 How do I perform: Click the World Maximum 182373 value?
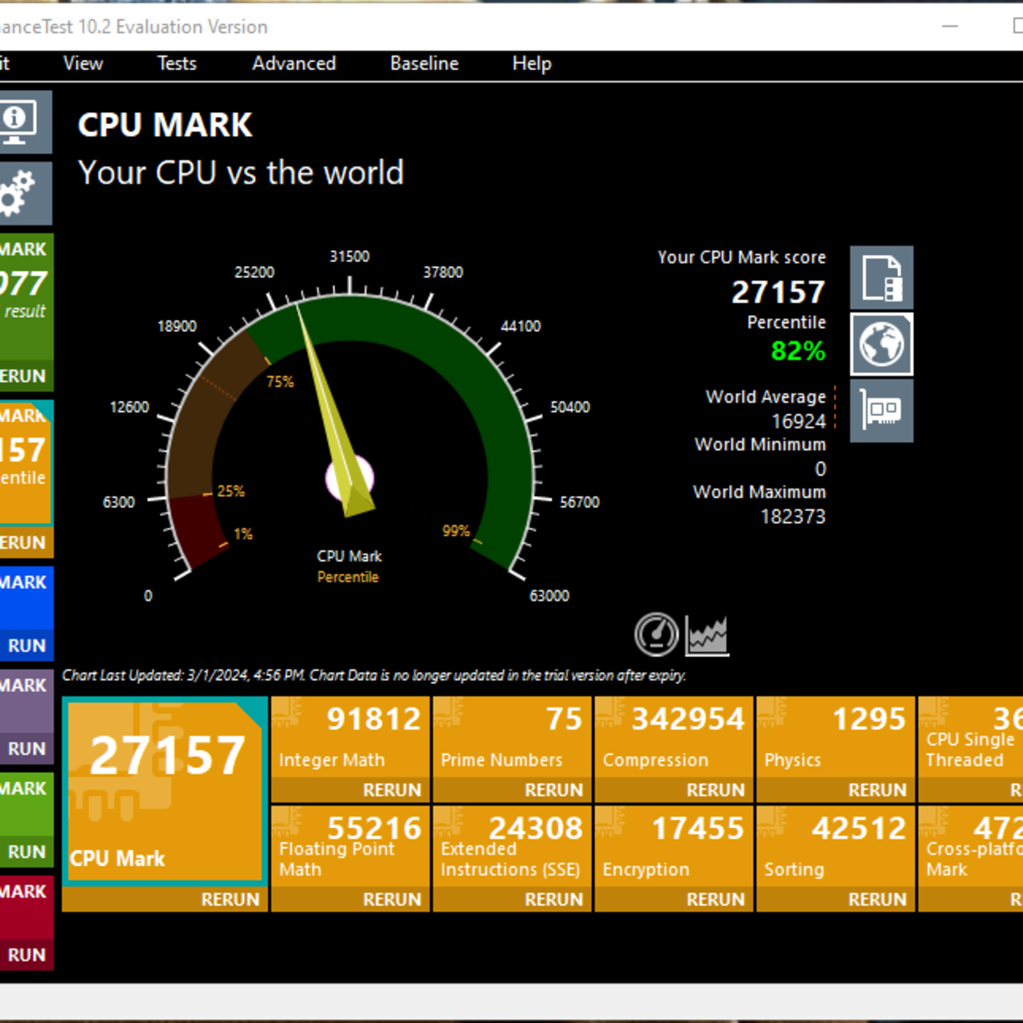click(x=793, y=516)
